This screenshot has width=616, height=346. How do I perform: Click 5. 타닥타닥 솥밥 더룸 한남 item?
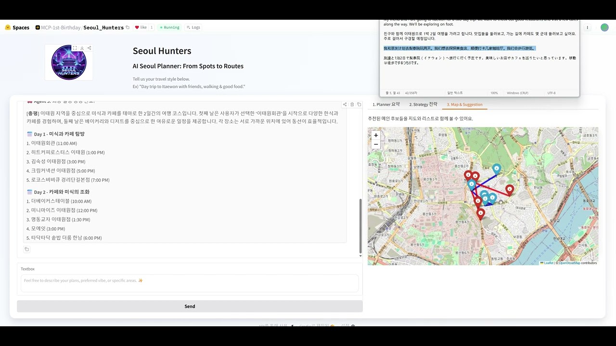tap(64, 238)
